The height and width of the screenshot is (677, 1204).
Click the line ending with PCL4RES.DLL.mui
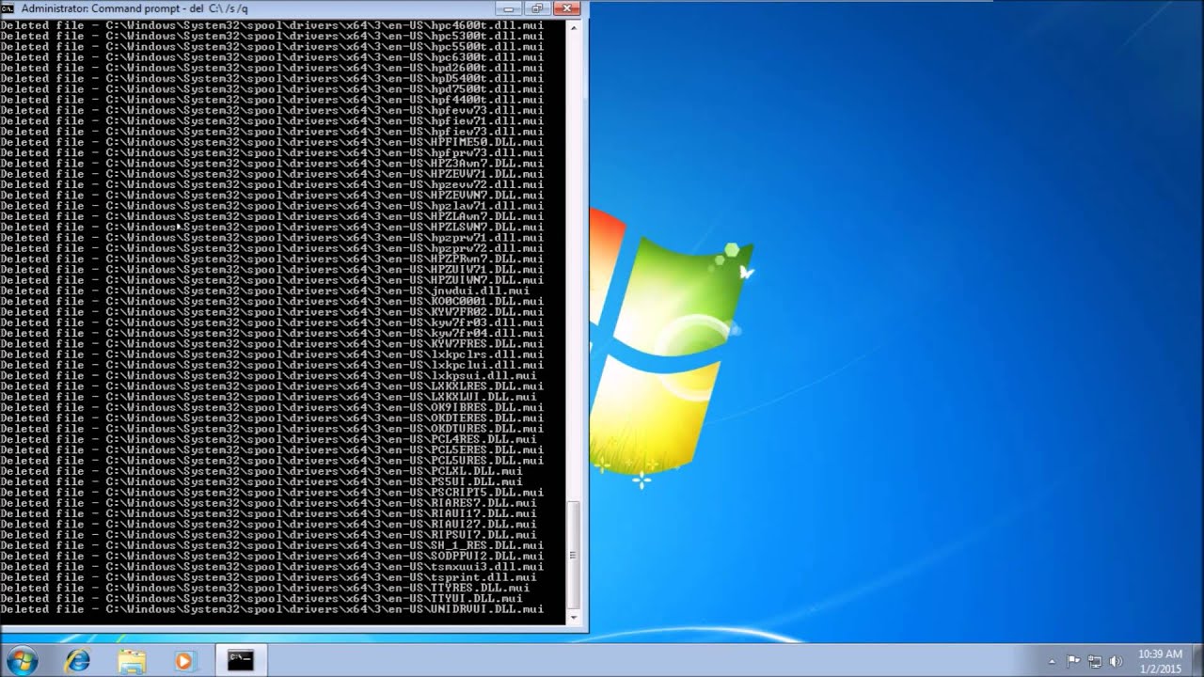click(x=268, y=439)
